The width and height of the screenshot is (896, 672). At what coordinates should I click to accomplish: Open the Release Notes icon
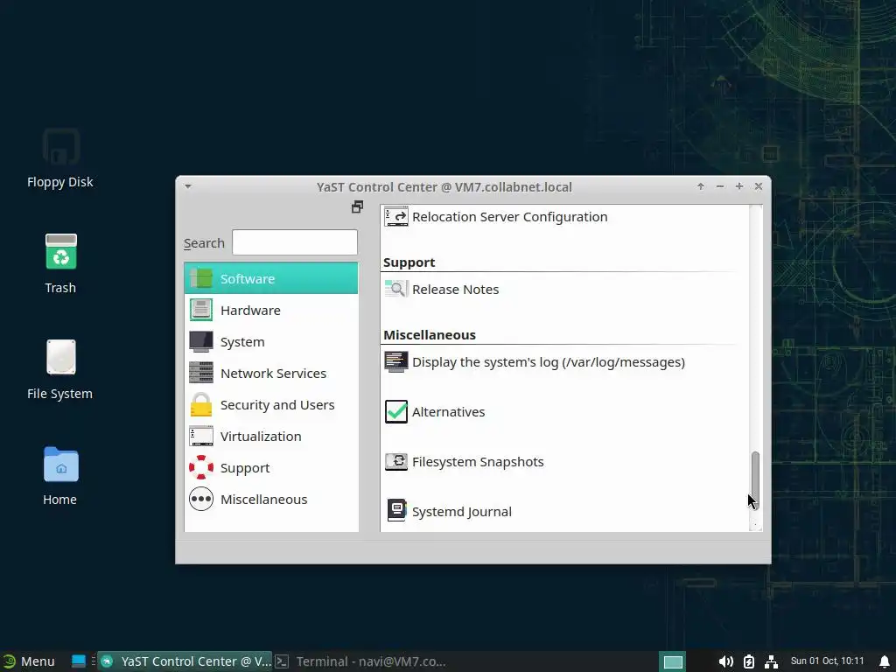[396, 289]
